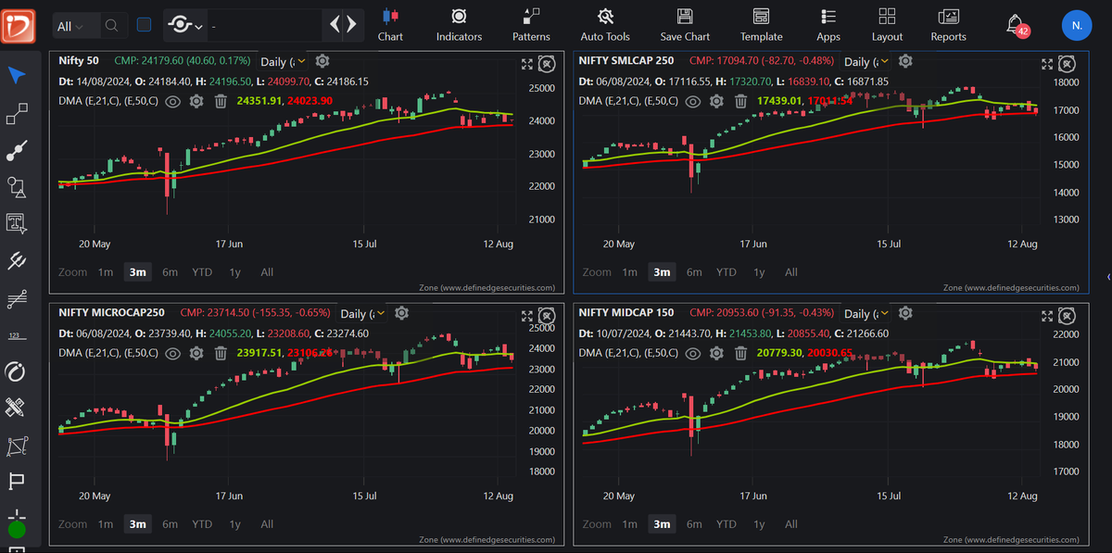Viewport: 1112px width, 553px height.
Task: Click the Definedge logo icon
Action: coord(18,25)
